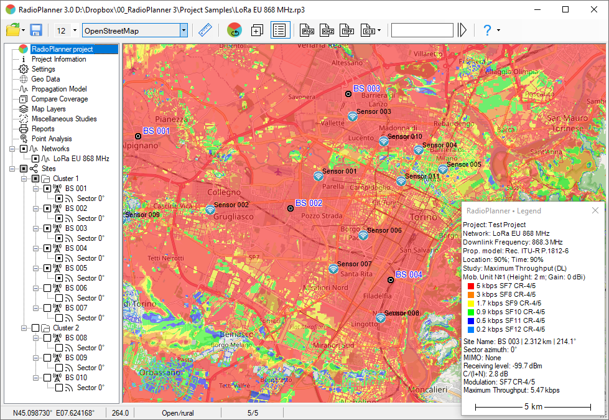The image size is (609, 420).
Task: Open the OpenStreetMap base map dropdown
Action: (184, 30)
